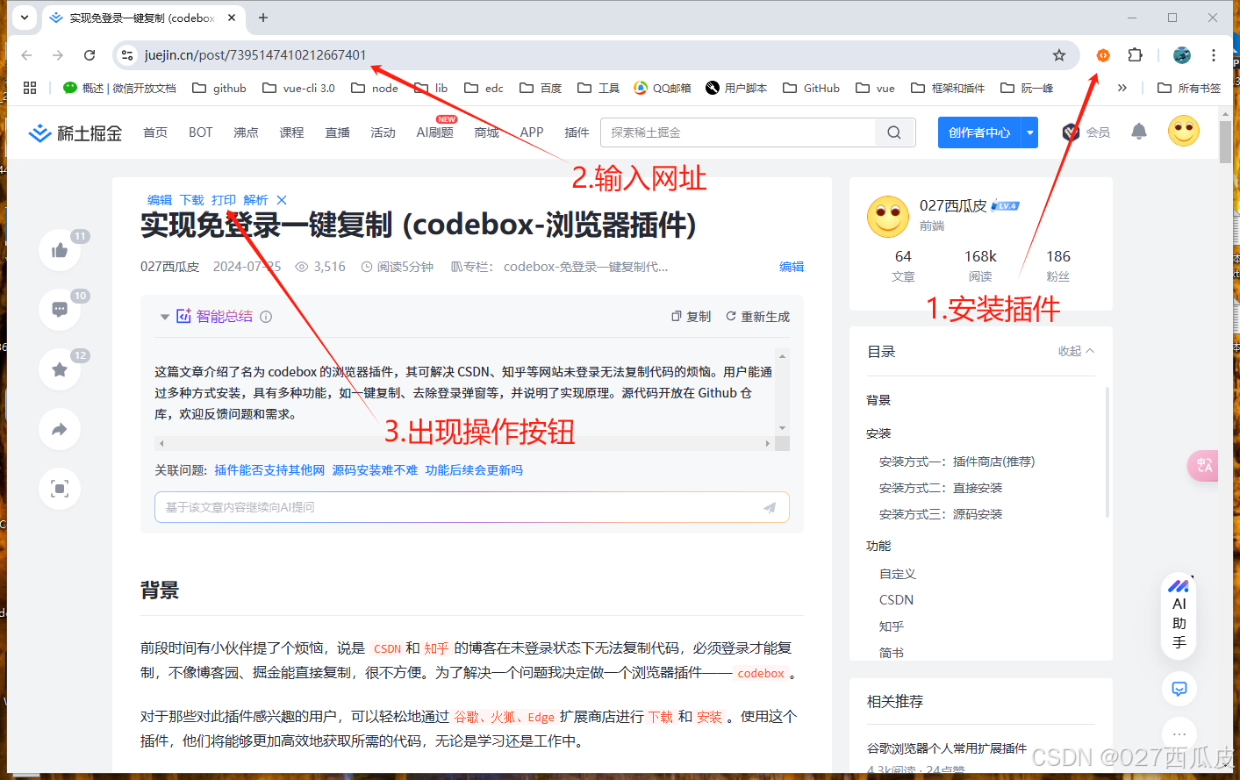The height and width of the screenshot is (780, 1240).
Task: Select 沸点 in the top navigation
Action: (246, 132)
